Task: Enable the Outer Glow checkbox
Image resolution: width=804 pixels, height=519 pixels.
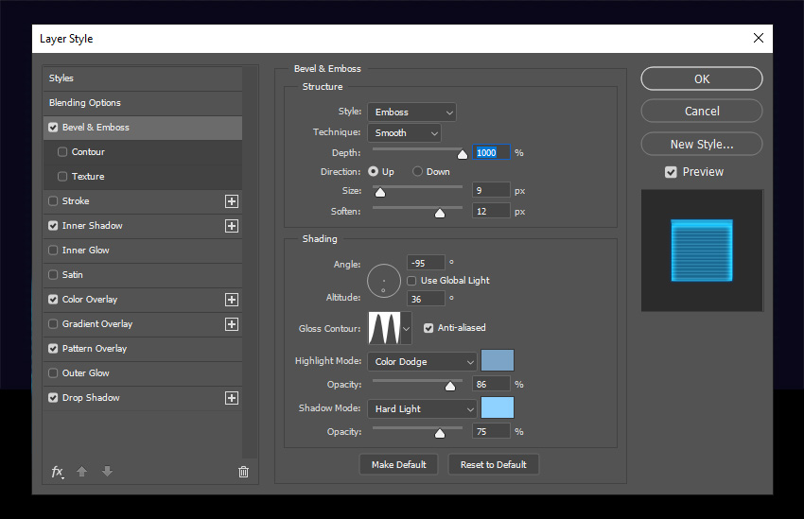Action: point(53,373)
